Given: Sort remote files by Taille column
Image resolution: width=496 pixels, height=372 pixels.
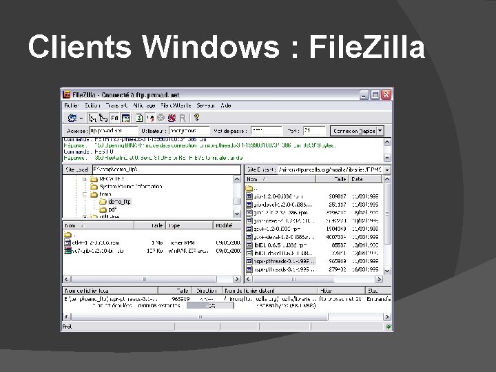Looking at the screenshot, I should click(332, 179).
